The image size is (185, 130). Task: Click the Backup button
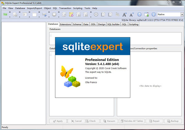tap(173, 121)
